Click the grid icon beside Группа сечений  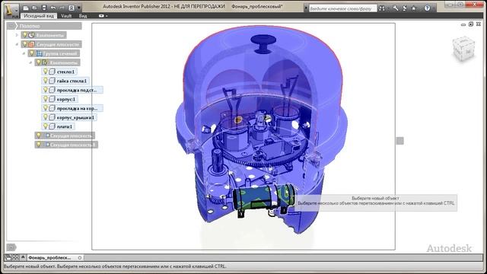[x=39, y=53]
